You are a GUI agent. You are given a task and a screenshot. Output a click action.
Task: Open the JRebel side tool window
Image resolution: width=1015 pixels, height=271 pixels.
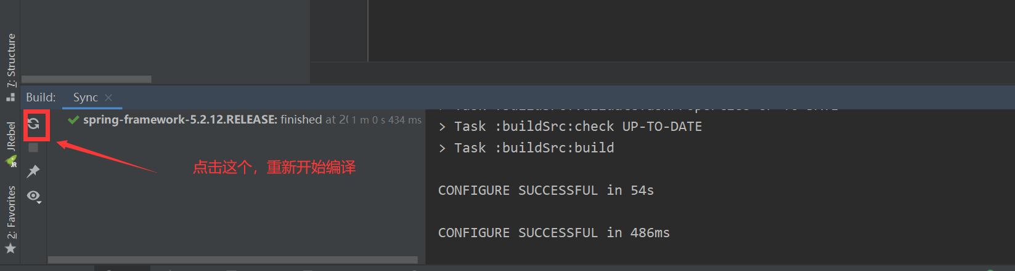tap(11, 136)
